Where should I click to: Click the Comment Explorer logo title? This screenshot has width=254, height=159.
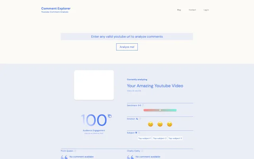click(56, 8)
